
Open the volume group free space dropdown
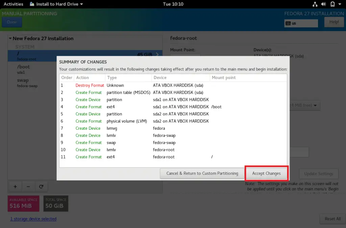point(304,105)
